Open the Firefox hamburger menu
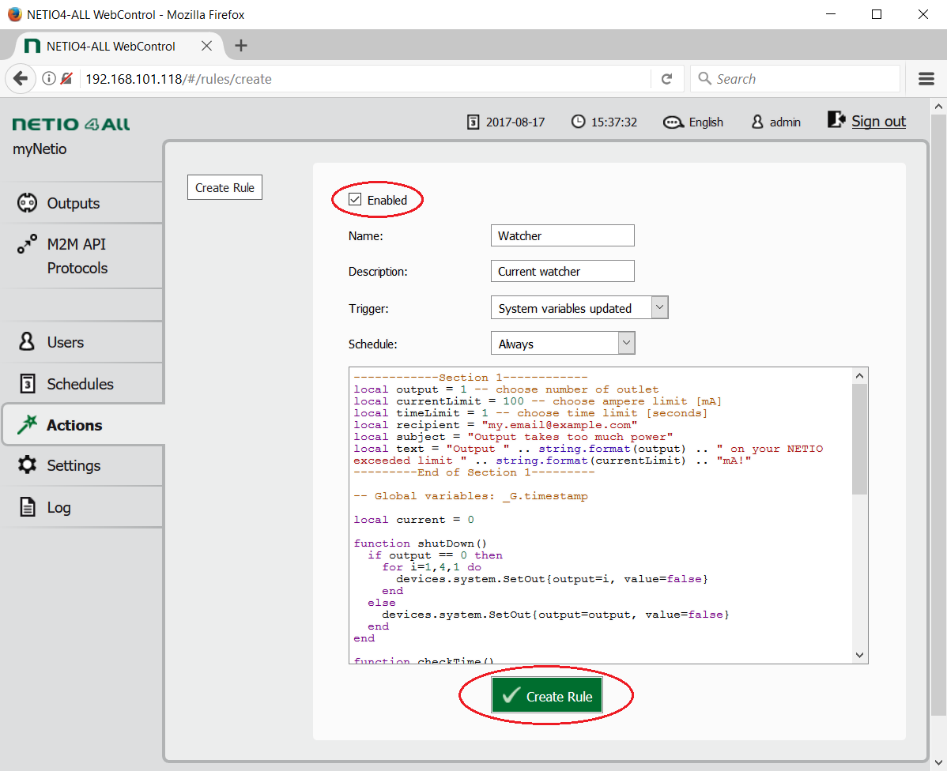The height and width of the screenshot is (771, 947). [x=926, y=79]
